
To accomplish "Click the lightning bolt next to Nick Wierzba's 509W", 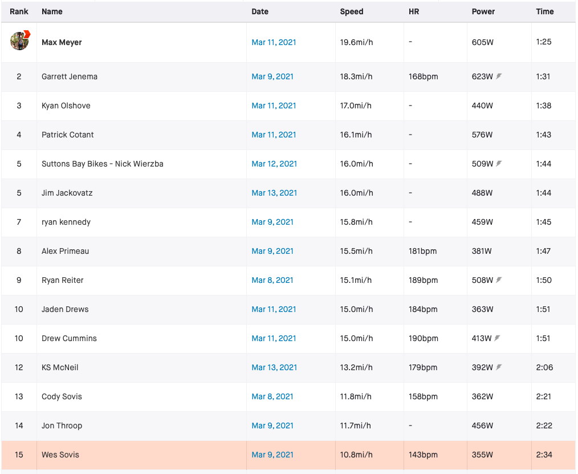I will click(x=499, y=164).
